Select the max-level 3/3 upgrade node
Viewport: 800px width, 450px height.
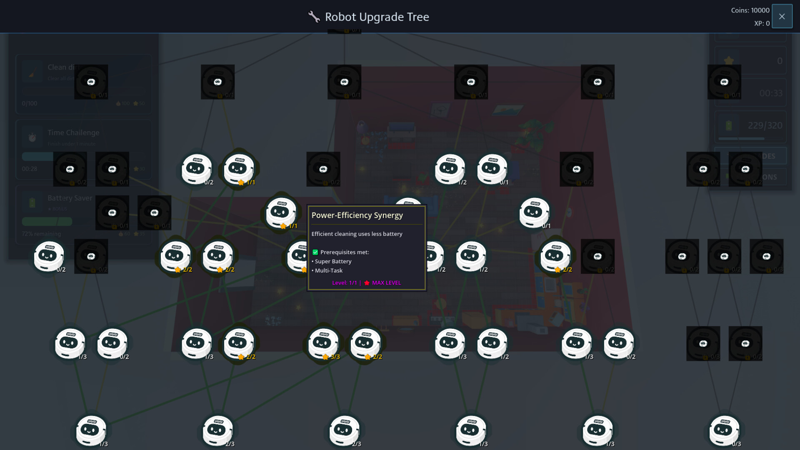click(323, 344)
